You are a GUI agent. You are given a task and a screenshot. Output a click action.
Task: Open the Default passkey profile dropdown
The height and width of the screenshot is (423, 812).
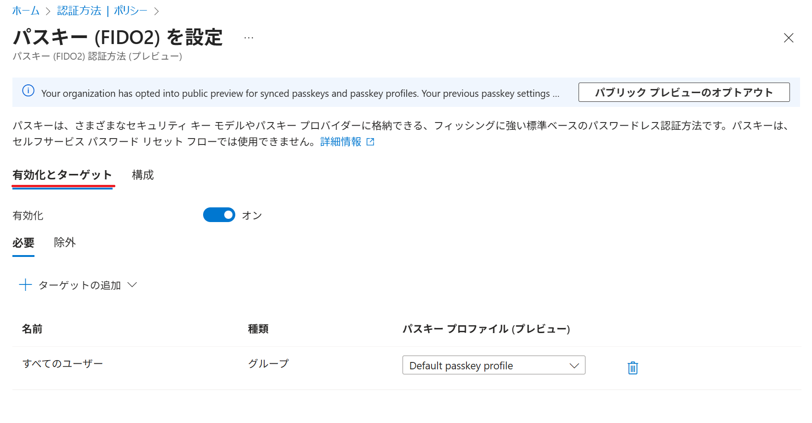coord(494,365)
